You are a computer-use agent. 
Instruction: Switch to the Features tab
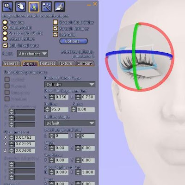pyautogui.click(x=48, y=63)
